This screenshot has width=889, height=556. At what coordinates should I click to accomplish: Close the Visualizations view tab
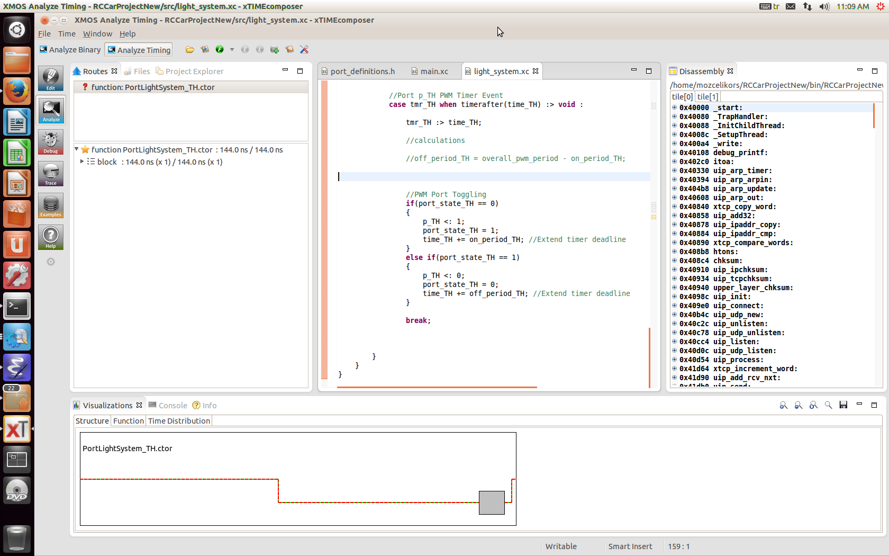[x=139, y=405]
